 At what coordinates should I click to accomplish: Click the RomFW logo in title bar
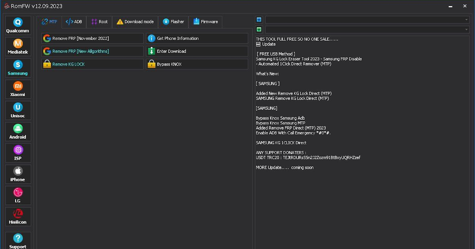click(6, 6)
